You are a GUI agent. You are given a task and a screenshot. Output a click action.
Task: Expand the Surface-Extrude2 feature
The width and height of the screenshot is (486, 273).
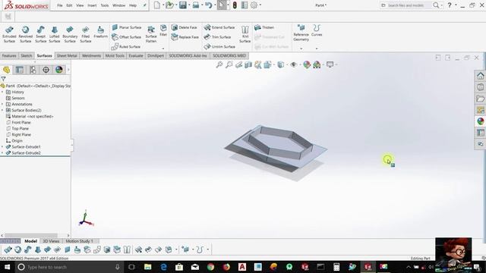[x=2, y=153]
